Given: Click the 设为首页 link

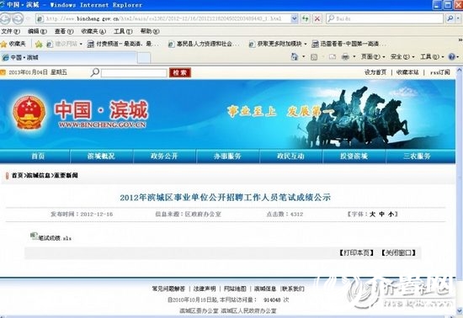Looking at the screenshot, I should [x=375, y=72].
